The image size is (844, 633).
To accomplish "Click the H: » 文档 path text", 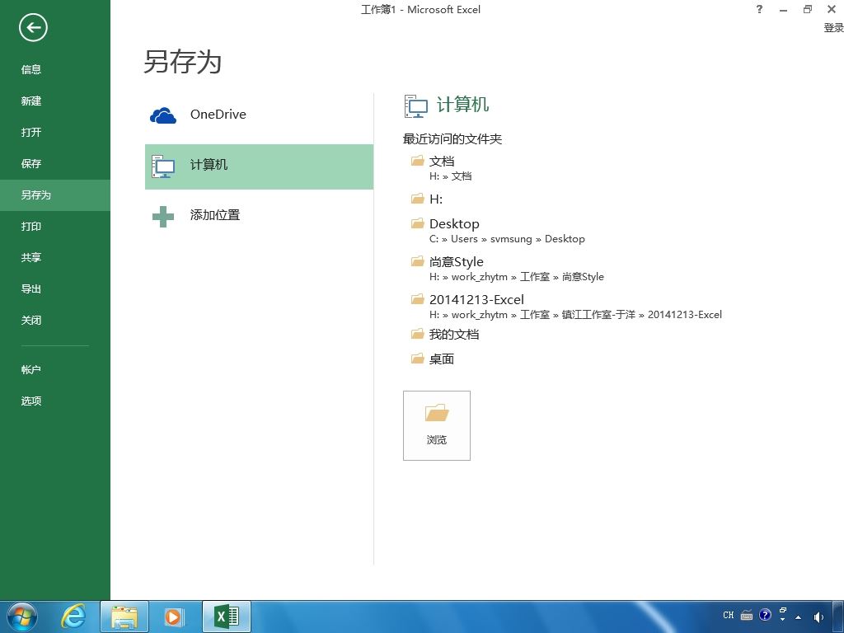I will (451, 176).
